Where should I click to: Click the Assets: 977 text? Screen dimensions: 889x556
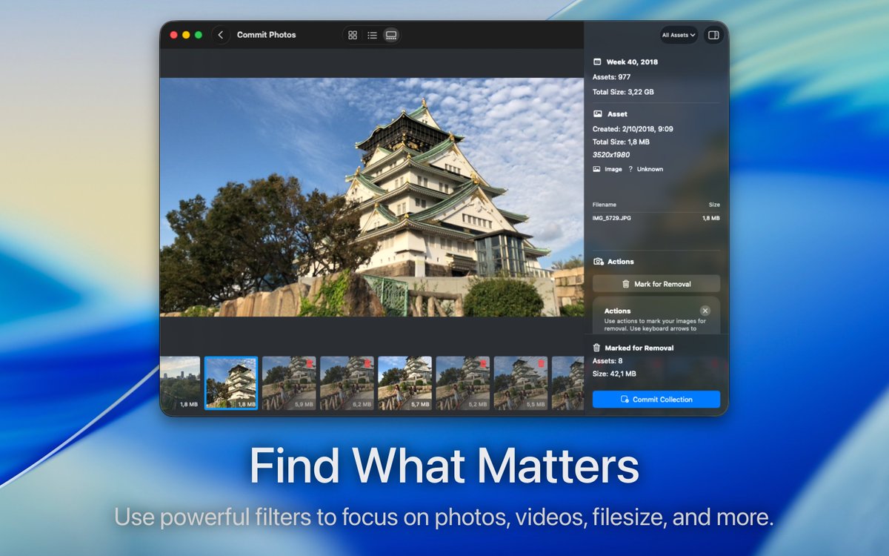[611, 77]
